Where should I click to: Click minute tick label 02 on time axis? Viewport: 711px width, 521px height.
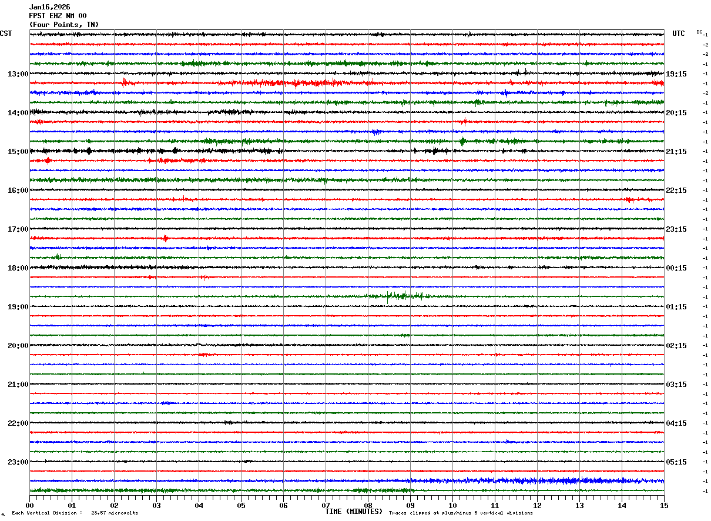pyautogui.click(x=114, y=505)
